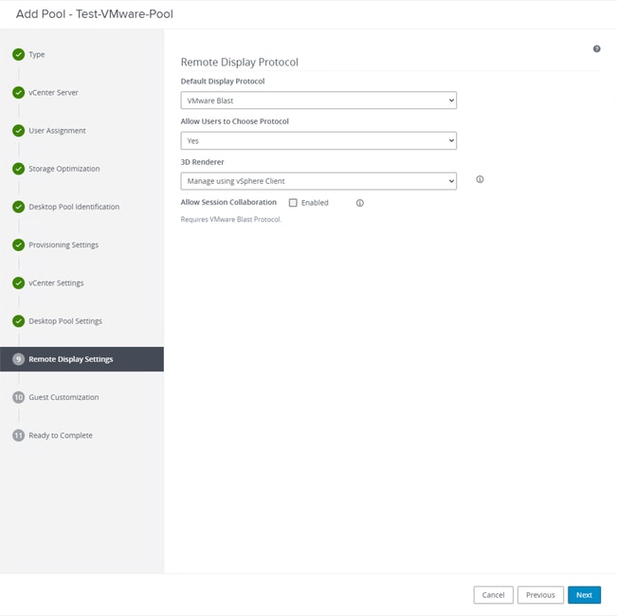617x616 pixels.
Task: Go to Desktop Pool Identification step
Action: click(x=74, y=207)
